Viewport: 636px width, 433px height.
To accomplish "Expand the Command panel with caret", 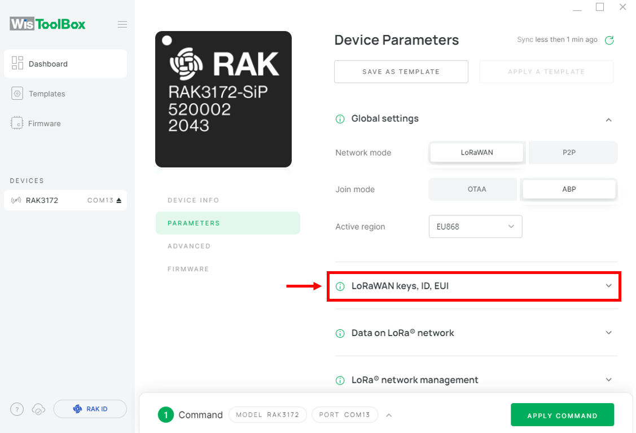I will 389,415.
